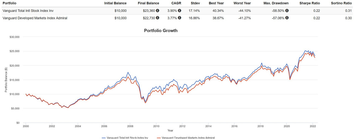Viewport: 354px width, 139px height.
Task: Click the CAGR column header
Action: click(176, 3)
